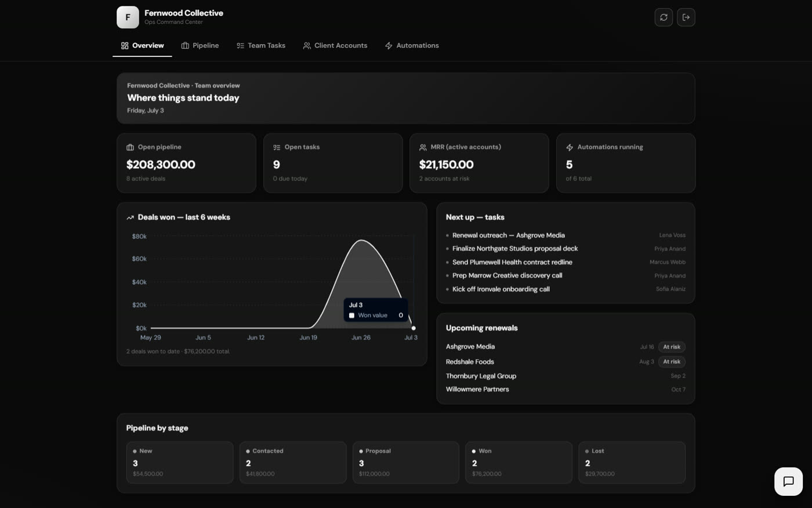
Task: Click Willowmere Partners renewal row
Action: tap(565, 389)
